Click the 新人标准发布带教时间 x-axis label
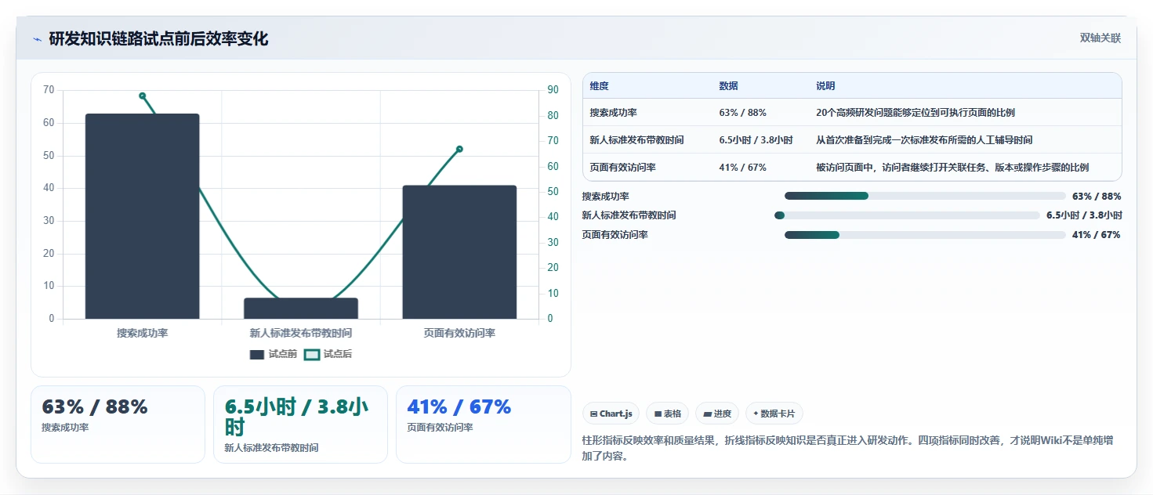1153x495 pixels. pos(301,333)
